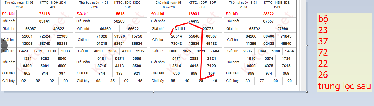
Task: Click the first prize number 07557
Action: pyautogui.click(x=269, y=21)
